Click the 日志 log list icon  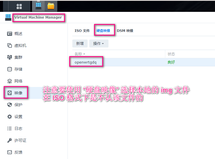coord(9,128)
